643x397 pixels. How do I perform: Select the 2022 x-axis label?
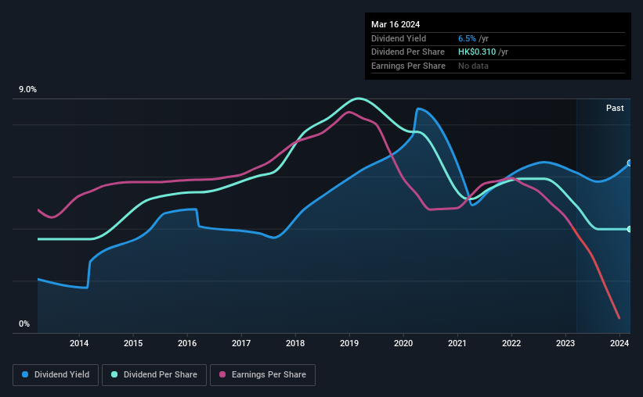pyautogui.click(x=511, y=343)
